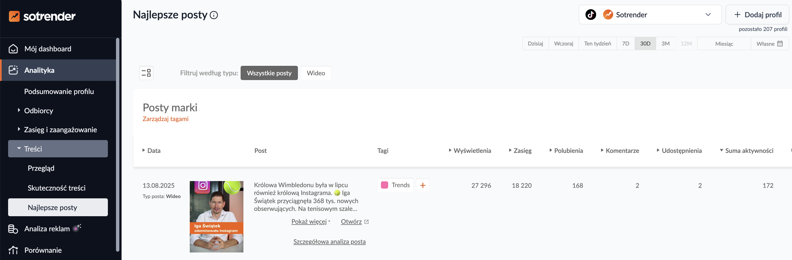Select the Wszystkie posty filter
The image size is (792, 260).
pyautogui.click(x=269, y=73)
